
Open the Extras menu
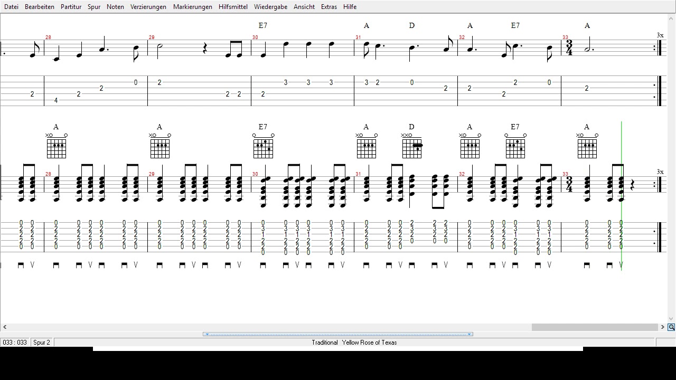[328, 7]
